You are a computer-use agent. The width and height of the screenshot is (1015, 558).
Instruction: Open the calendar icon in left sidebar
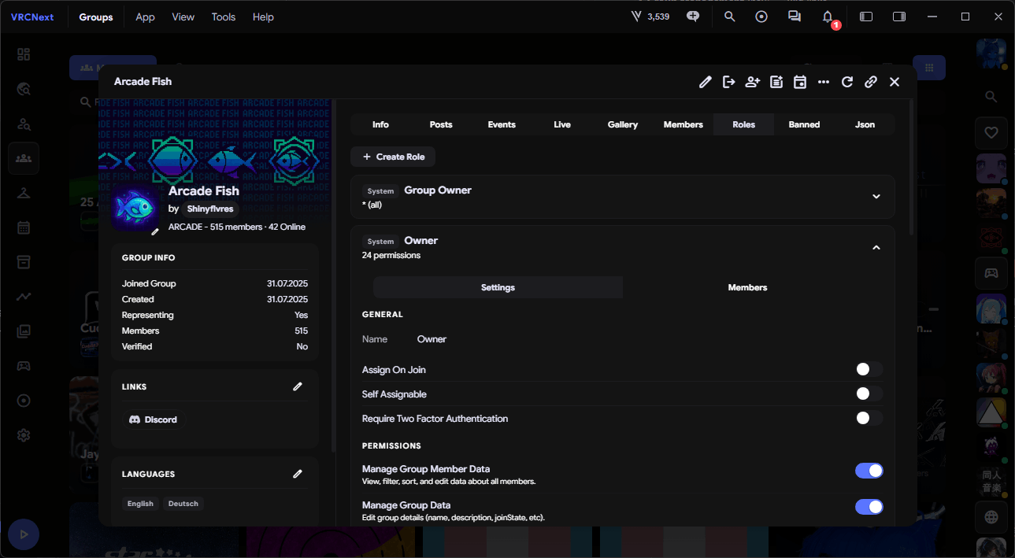click(x=24, y=227)
